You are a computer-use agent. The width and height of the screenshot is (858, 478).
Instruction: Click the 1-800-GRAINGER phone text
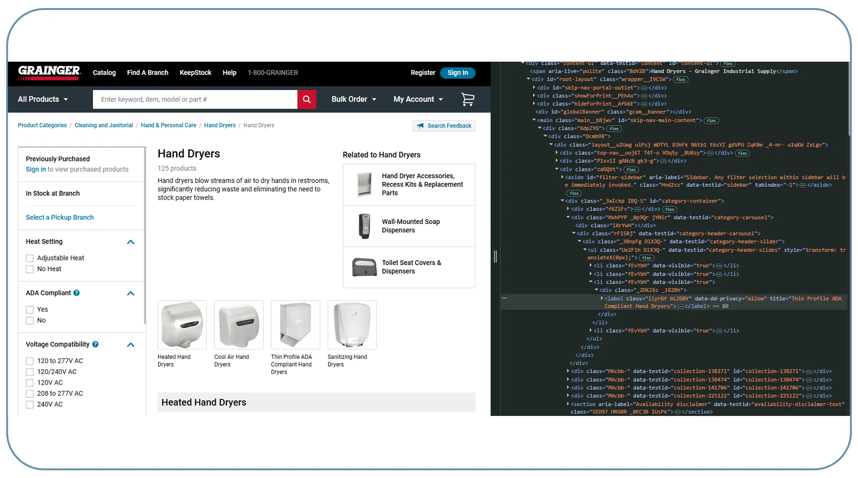[273, 72]
